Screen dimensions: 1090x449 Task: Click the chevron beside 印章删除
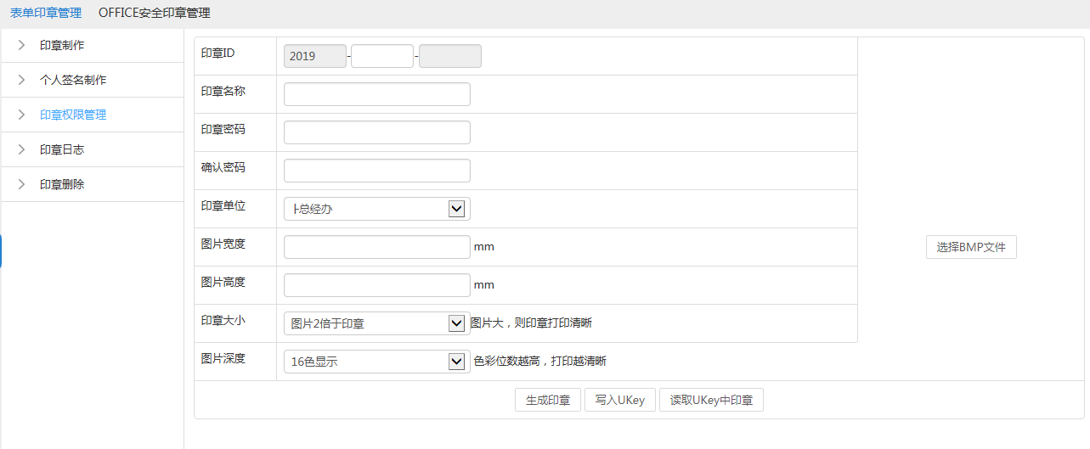(x=21, y=184)
